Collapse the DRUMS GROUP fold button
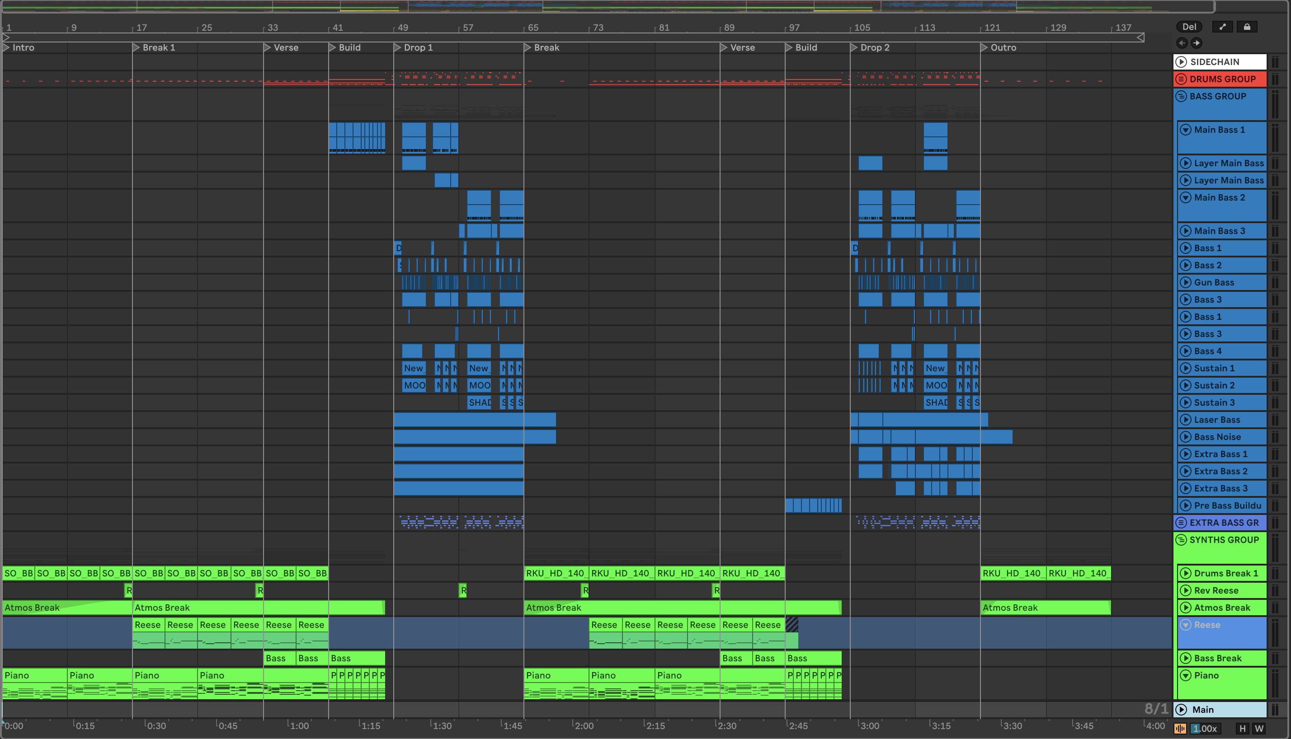1291x739 pixels. click(1181, 79)
